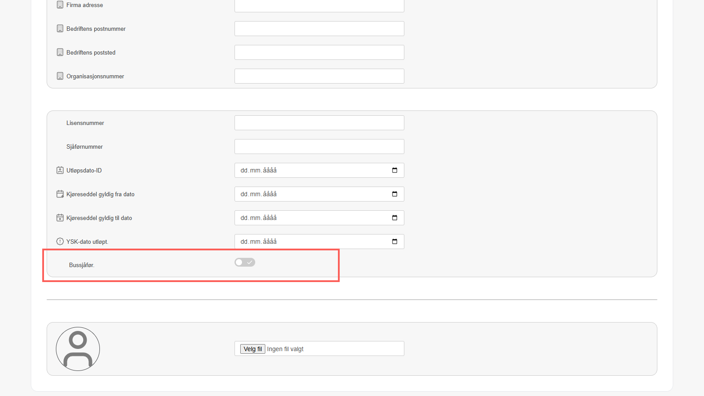The width and height of the screenshot is (704, 396).
Task: Open date picker for Kjøreseddel gyldig fra dato
Action: click(395, 194)
